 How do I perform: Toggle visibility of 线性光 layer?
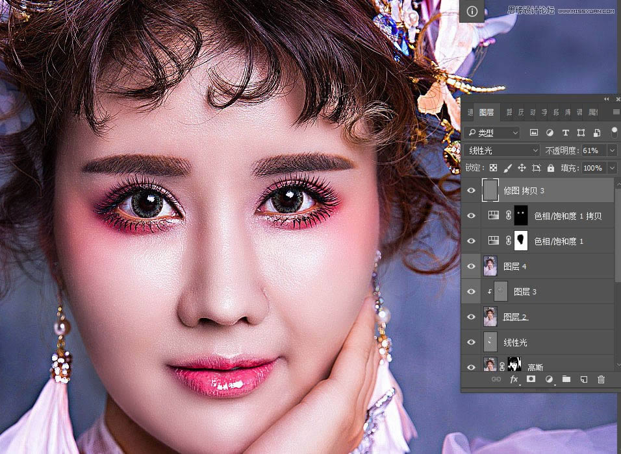click(x=472, y=342)
